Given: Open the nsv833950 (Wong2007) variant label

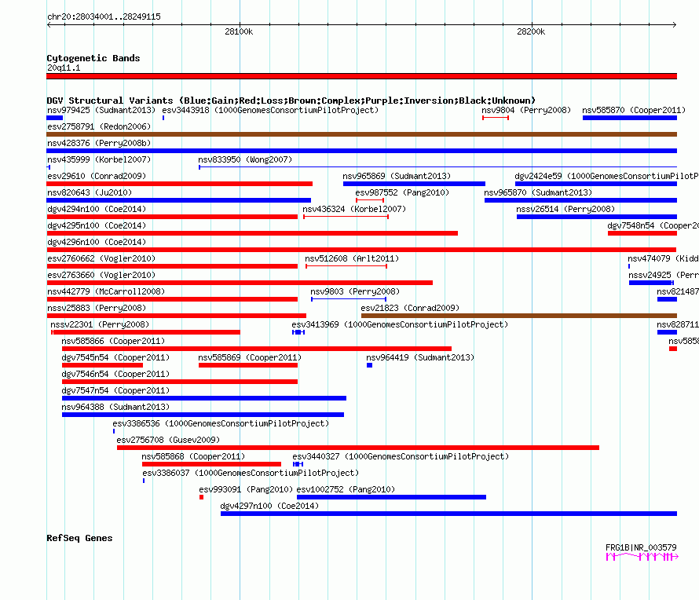Looking at the screenshot, I should point(245,159).
